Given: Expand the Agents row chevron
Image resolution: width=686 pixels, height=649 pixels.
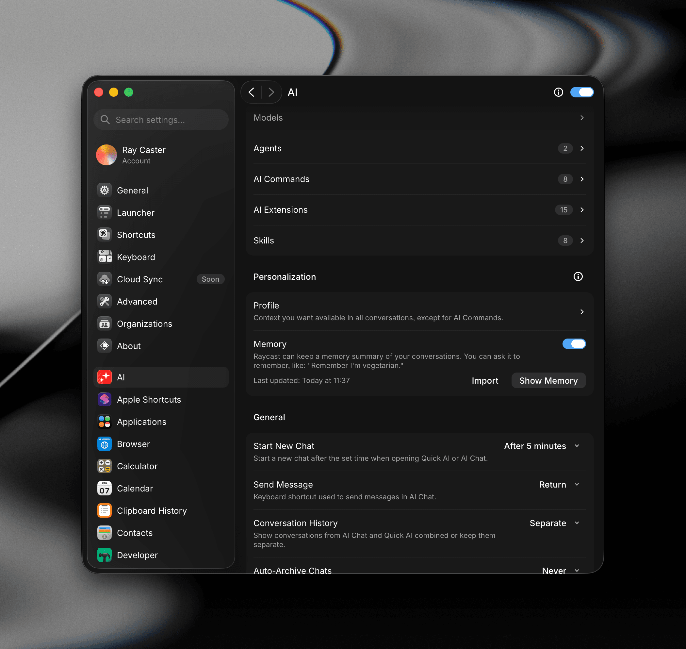Looking at the screenshot, I should point(582,148).
